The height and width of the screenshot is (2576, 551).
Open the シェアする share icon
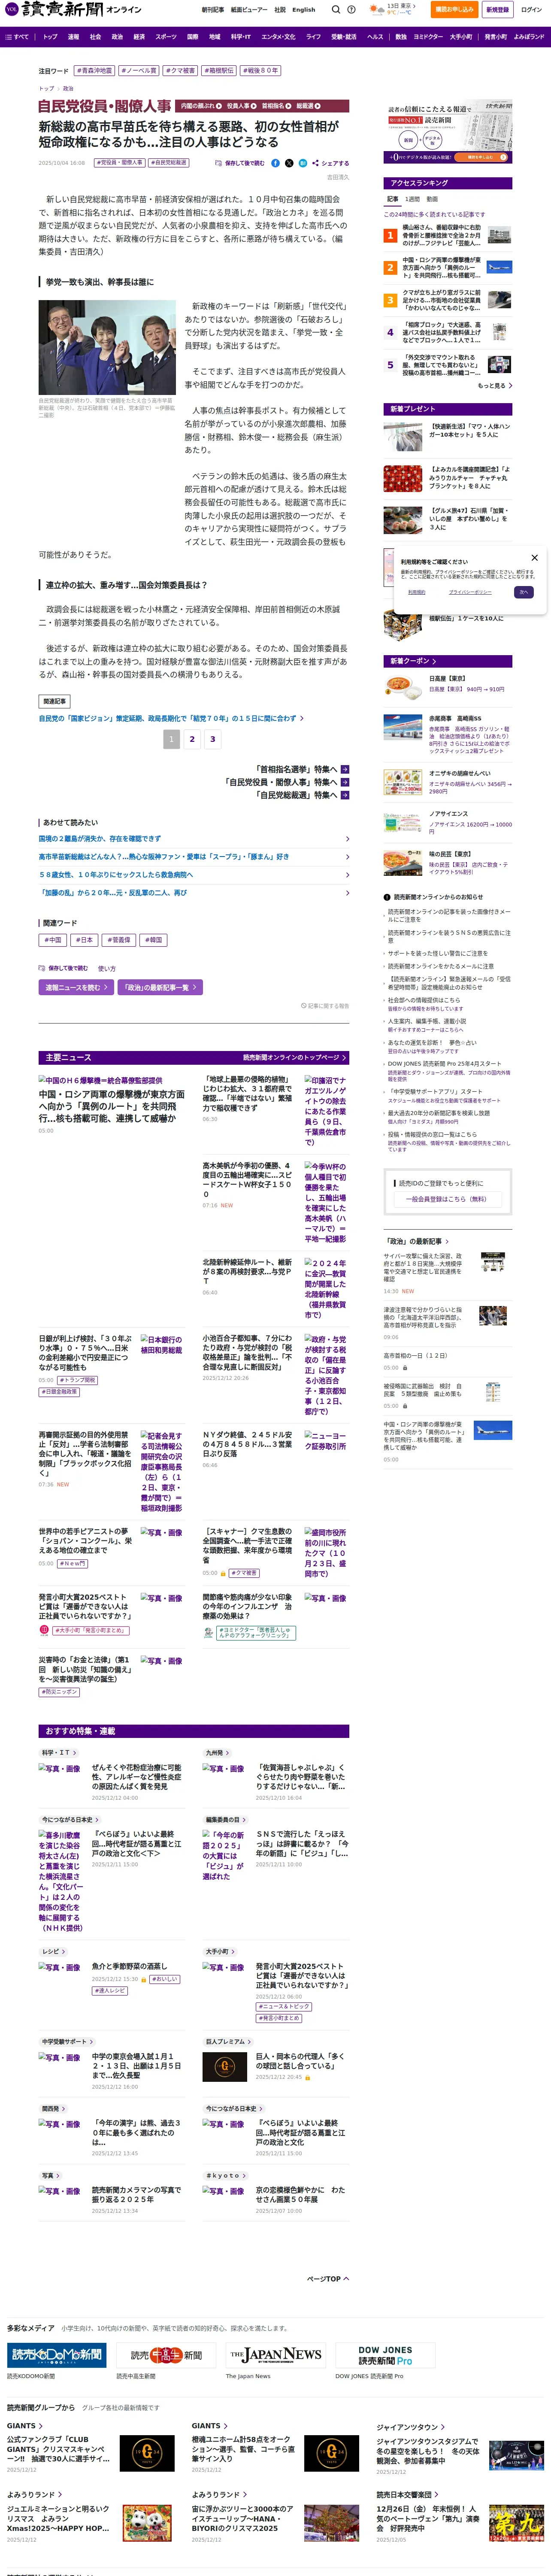click(331, 163)
